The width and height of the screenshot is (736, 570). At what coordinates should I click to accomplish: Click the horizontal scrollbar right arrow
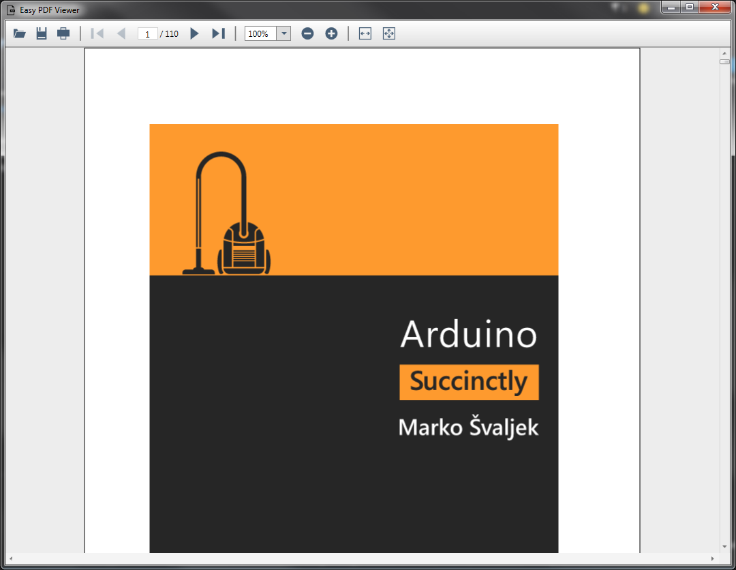point(714,558)
